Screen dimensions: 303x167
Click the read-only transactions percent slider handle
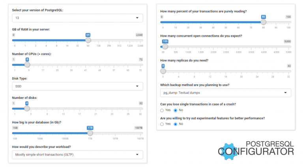[263, 22]
